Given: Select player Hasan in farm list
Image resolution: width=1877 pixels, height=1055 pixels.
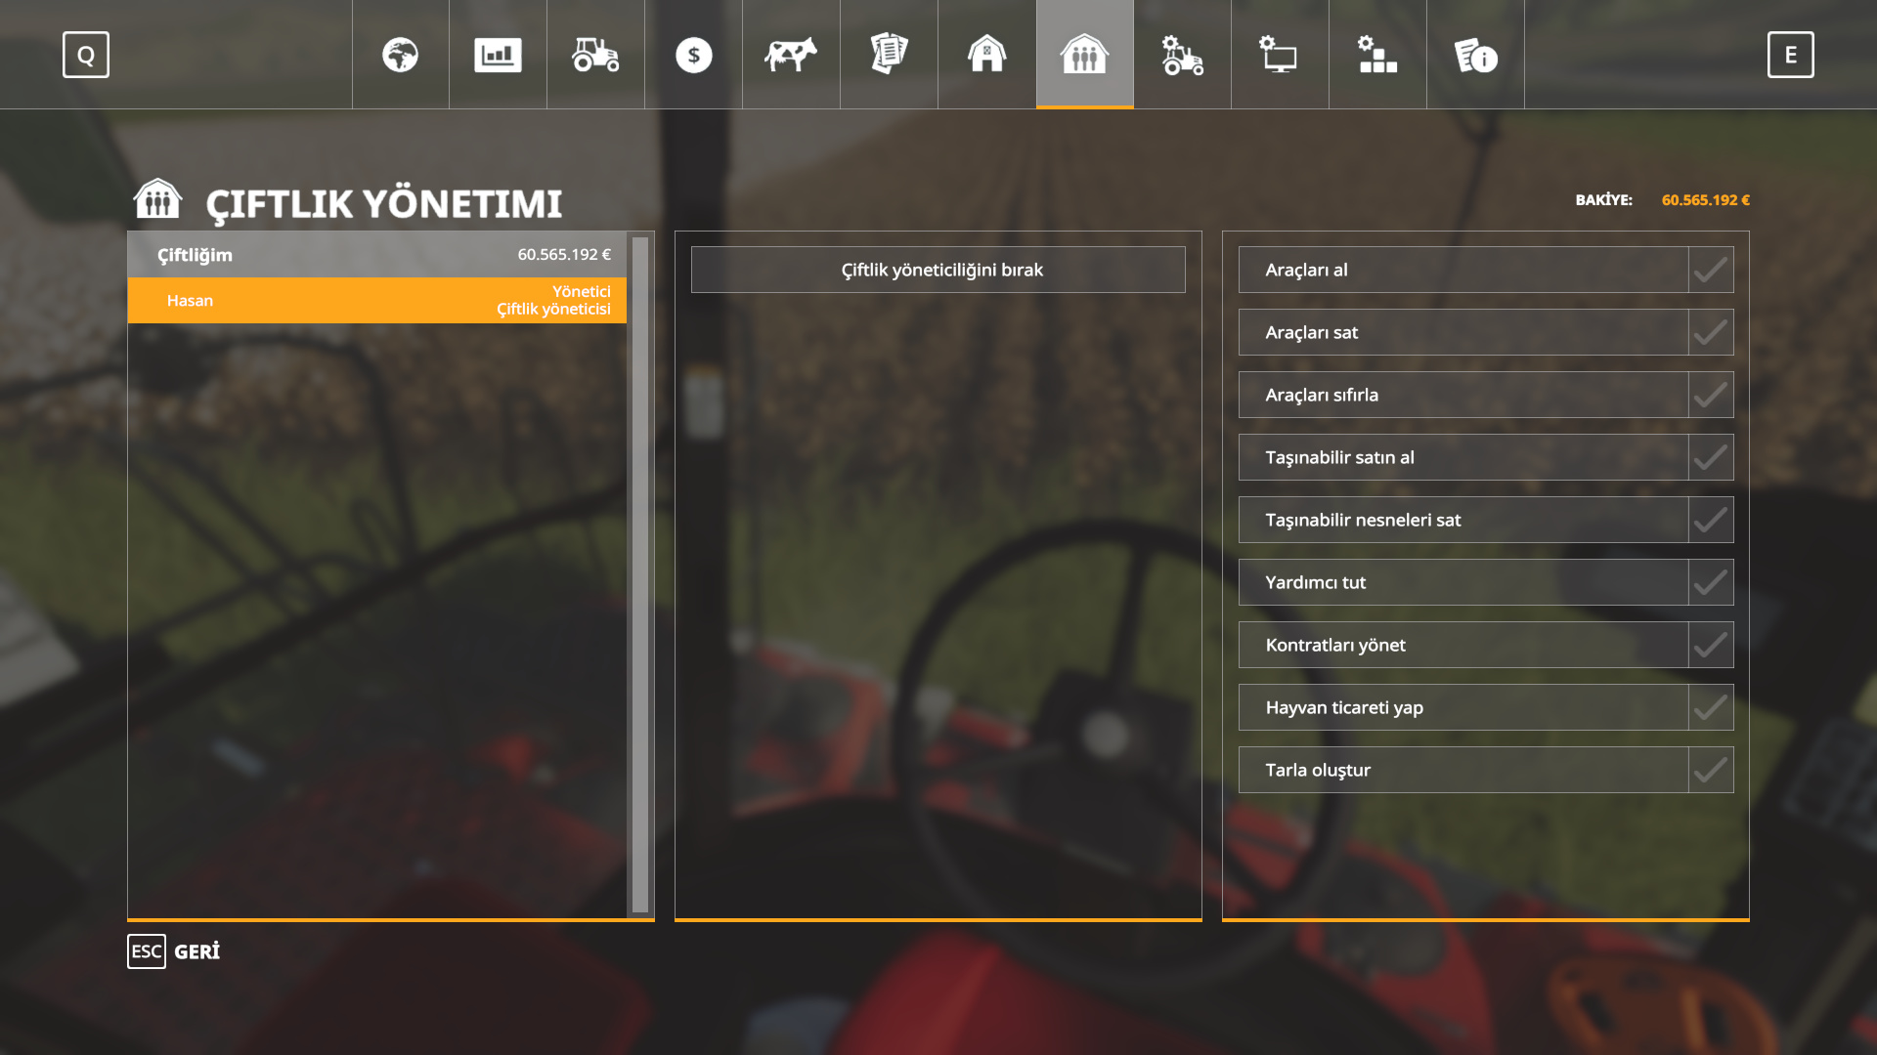Looking at the screenshot, I should [x=376, y=300].
